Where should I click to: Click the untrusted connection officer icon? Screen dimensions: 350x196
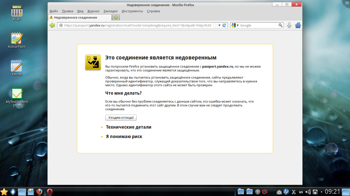[x=93, y=62]
